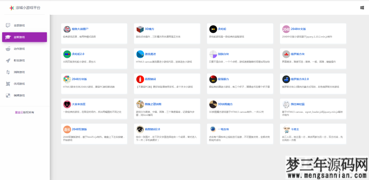Open the 全部游戏 sidebar menu item
This screenshot has width=369, height=180.
(x=19, y=26)
